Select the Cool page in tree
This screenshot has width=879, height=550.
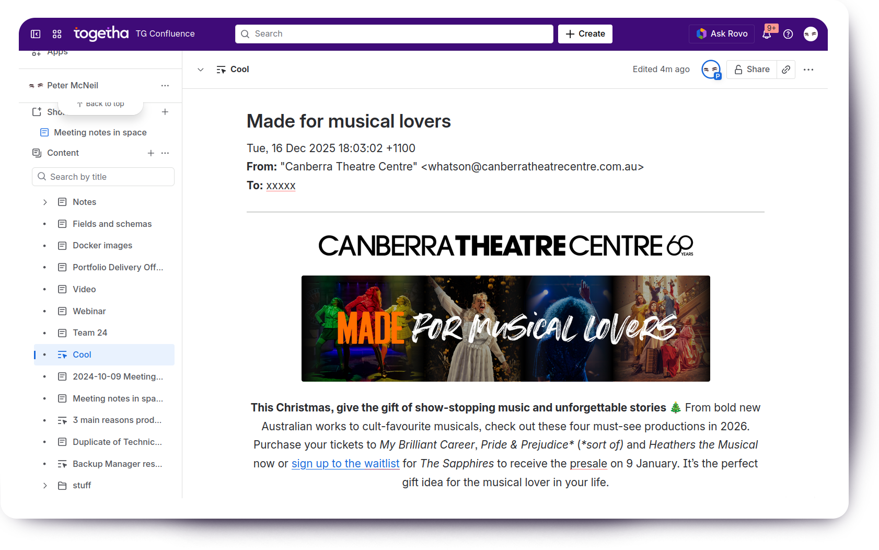click(105, 354)
